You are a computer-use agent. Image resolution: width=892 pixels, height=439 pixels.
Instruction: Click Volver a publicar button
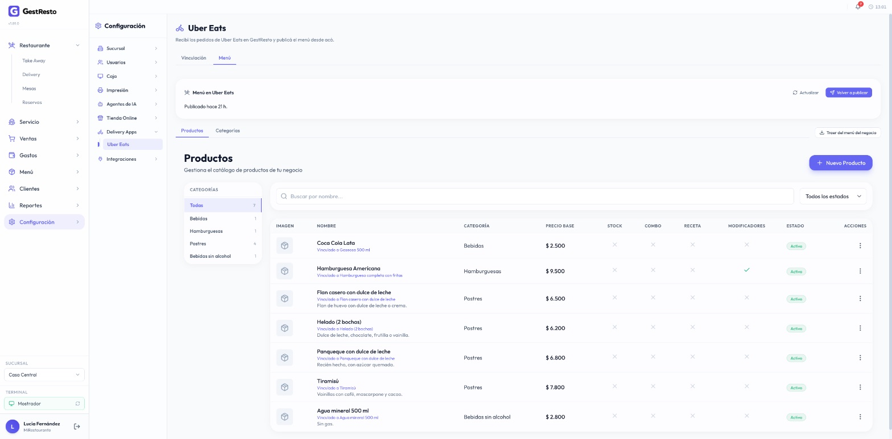(x=849, y=93)
